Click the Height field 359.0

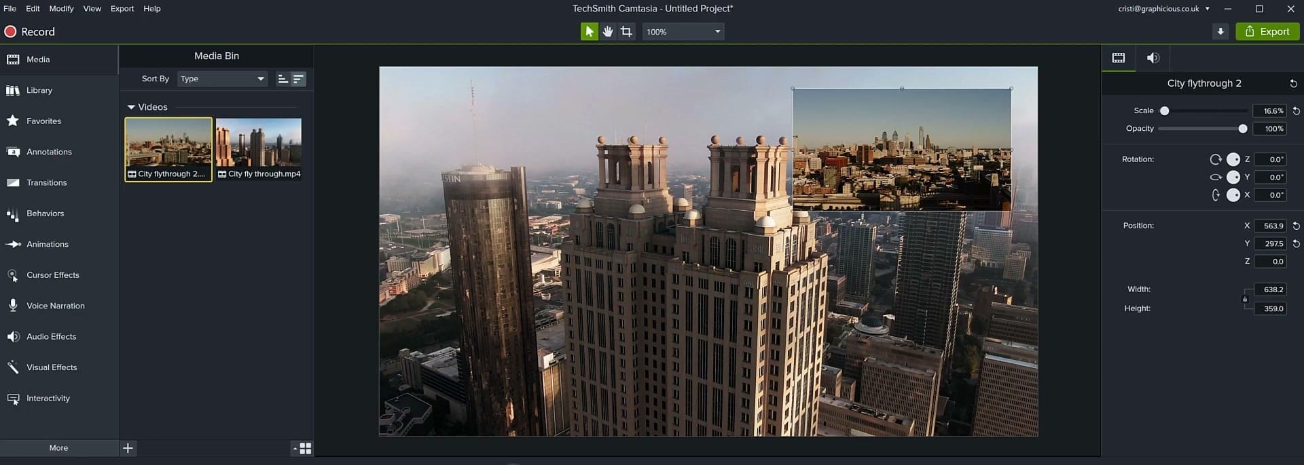tap(1269, 308)
